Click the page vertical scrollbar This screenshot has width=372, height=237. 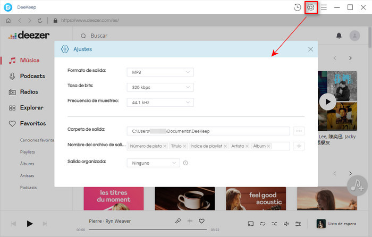370,38
